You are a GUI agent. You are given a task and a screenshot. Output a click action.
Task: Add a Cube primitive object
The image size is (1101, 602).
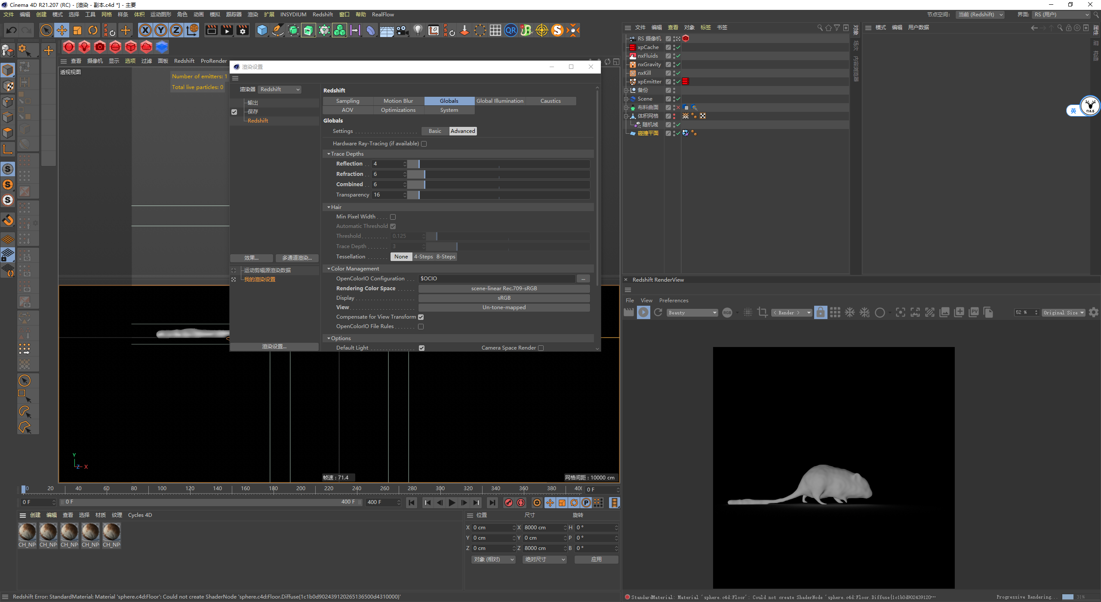coord(262,30)
